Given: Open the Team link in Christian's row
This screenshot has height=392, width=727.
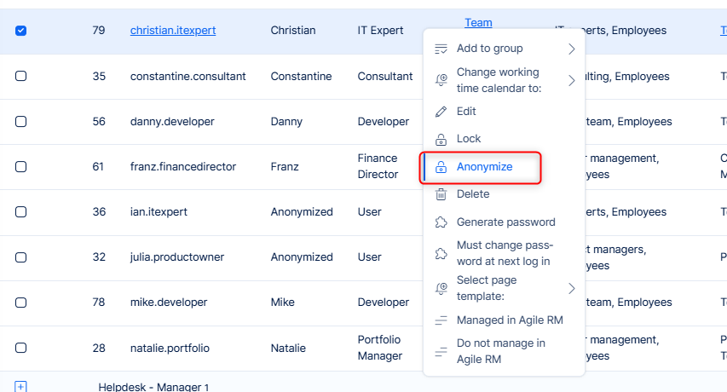Looking at the screenshot, I should pyautogui.click(x=478, y=23).
